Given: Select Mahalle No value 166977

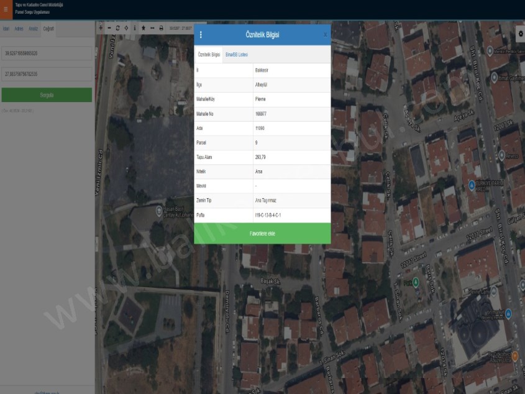Looking at the screenshot, I should pos(261,114).
